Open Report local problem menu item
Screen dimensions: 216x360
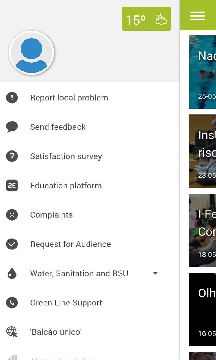point(69,98)
